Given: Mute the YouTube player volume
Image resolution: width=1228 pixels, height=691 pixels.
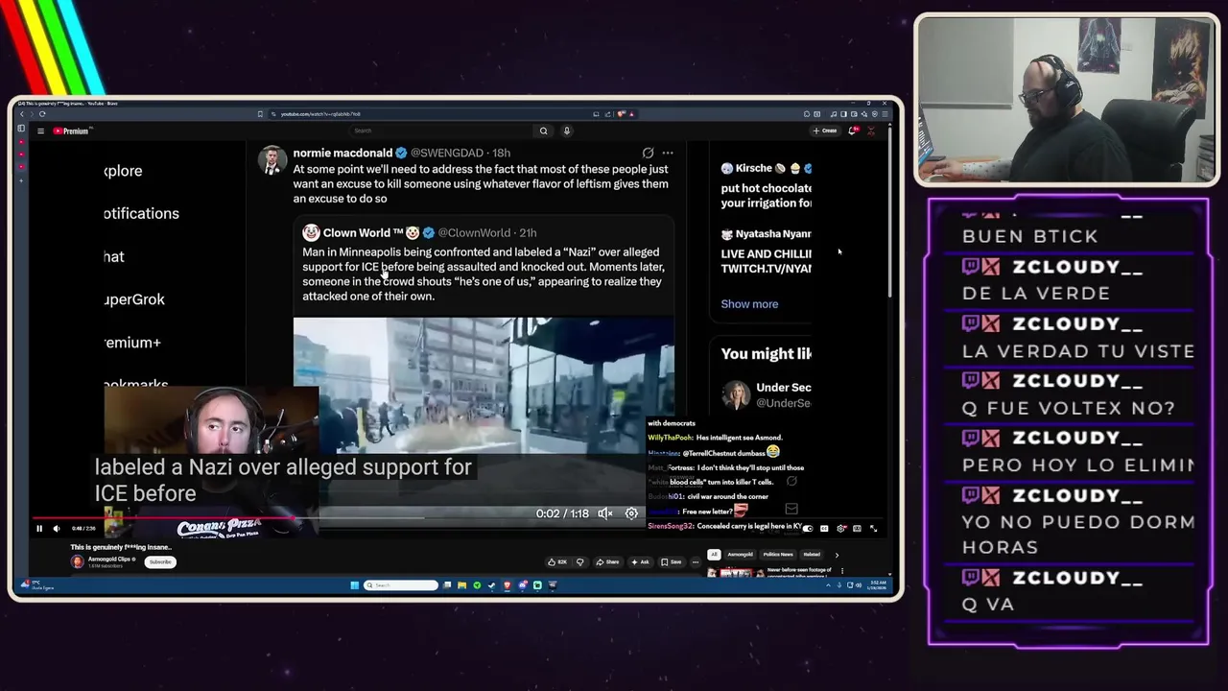Looking at the screenshot, I should [x=57, y=528].
